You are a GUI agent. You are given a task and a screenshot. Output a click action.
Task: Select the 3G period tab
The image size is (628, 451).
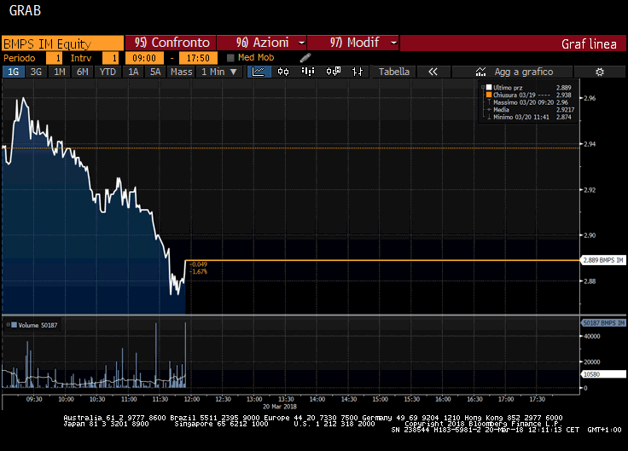tap(36, 72)
